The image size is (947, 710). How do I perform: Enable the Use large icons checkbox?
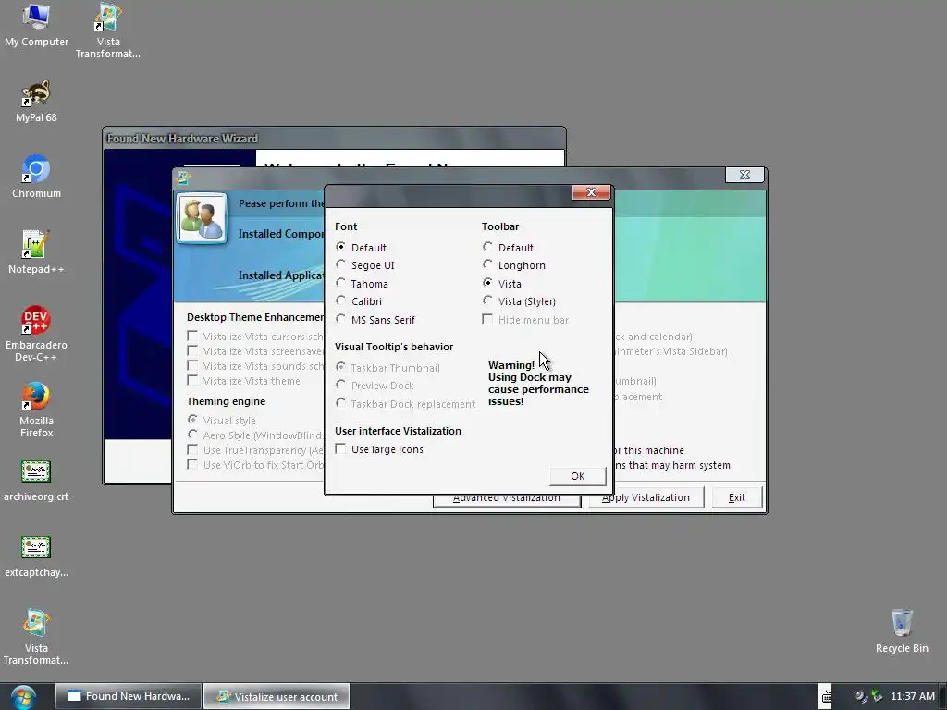(379, 449)
